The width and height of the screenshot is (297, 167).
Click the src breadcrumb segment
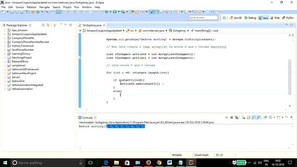pos(130,31)
